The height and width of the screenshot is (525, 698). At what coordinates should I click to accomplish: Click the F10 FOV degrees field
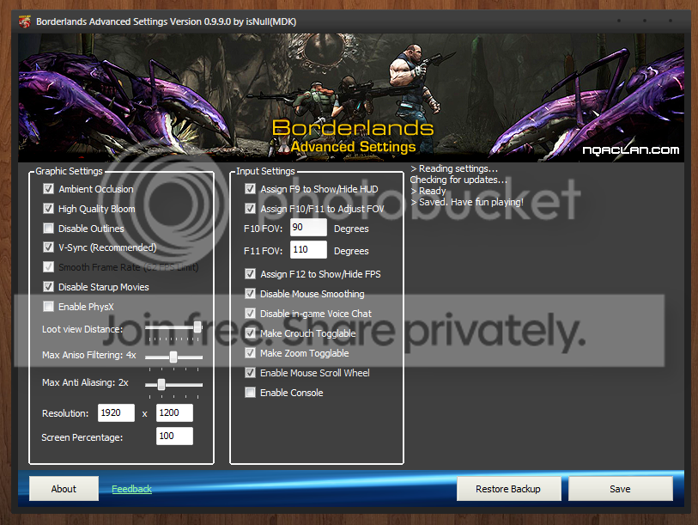[308, 228]
